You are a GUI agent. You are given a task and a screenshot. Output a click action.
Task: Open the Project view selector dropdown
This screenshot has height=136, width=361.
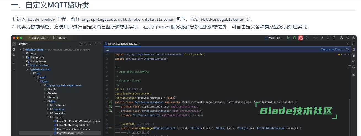point(25,44)
